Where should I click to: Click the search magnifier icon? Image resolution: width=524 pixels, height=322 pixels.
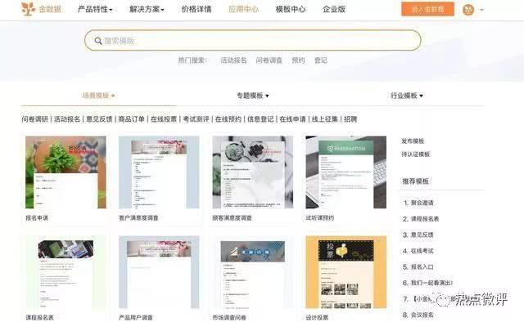point(98,41)
